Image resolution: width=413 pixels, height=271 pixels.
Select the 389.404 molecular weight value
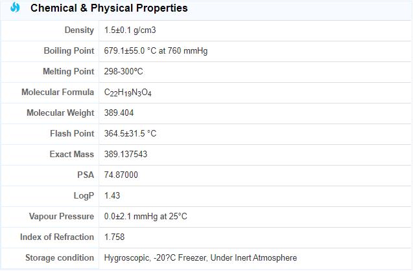119,113
